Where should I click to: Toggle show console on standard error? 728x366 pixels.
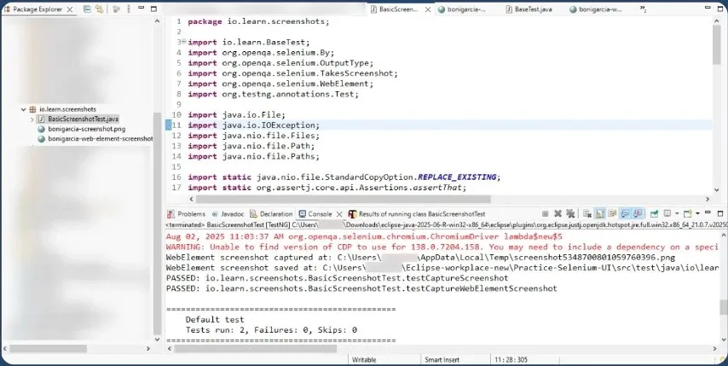pyautogui.click(x=638, y=213)
